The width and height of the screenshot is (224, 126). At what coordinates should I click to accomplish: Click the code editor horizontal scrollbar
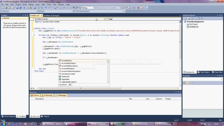[80, 88]
